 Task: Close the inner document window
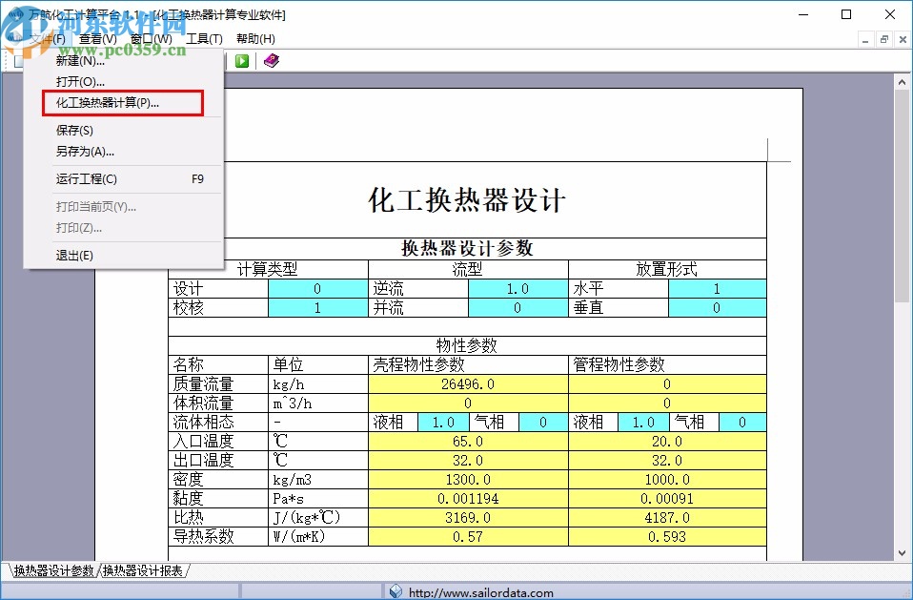903,40
